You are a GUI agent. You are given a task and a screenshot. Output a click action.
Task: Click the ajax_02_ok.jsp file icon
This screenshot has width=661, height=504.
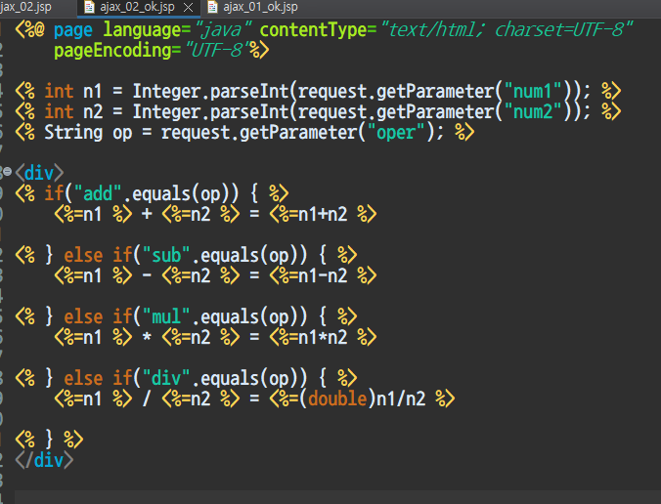89,7
